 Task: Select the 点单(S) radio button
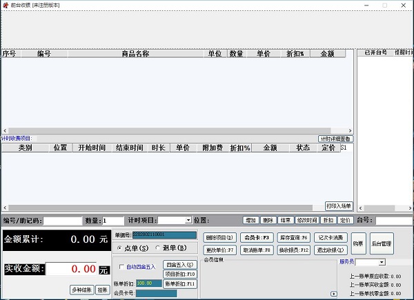click(120, 248)
